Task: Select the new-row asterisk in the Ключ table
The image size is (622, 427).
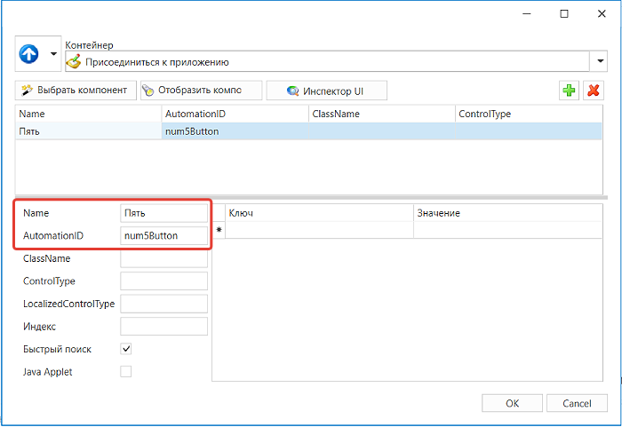Action: pos(219,230)
